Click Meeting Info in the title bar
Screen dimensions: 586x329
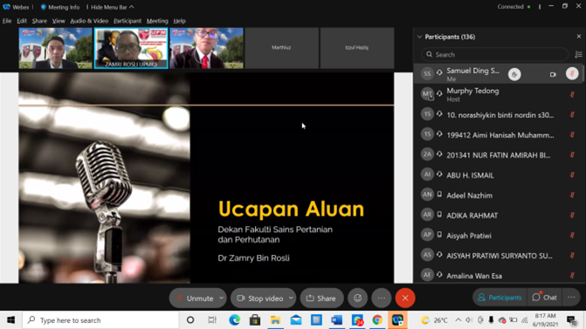(x=59, y=7)
